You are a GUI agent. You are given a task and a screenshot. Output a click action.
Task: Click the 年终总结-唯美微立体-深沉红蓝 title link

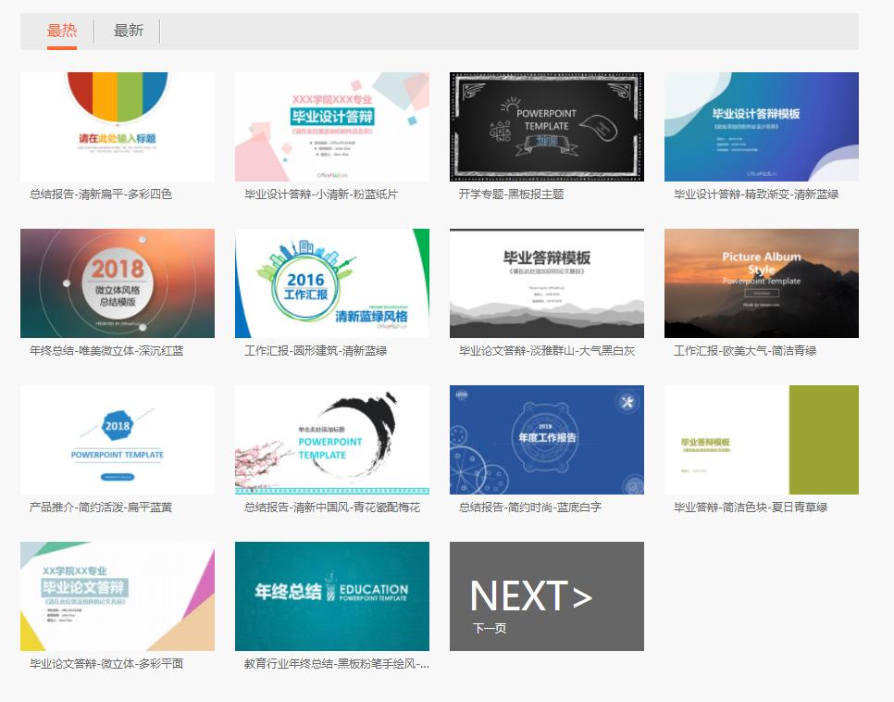pyautogui.click(x=106, y=350)
